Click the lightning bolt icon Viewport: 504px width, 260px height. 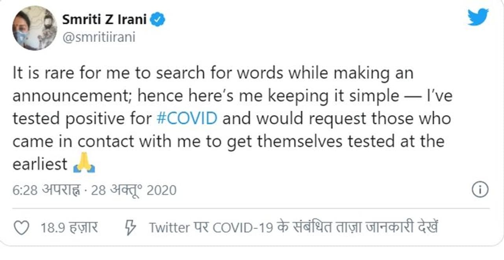(x=130, y=227)
